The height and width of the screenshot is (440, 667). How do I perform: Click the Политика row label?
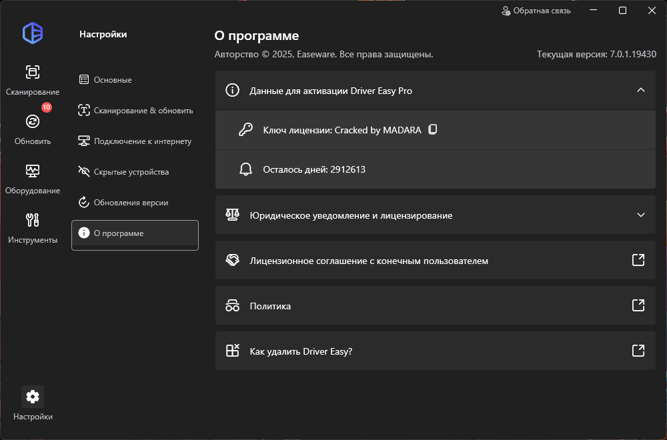pyautogui.click(x=270, y=306)
